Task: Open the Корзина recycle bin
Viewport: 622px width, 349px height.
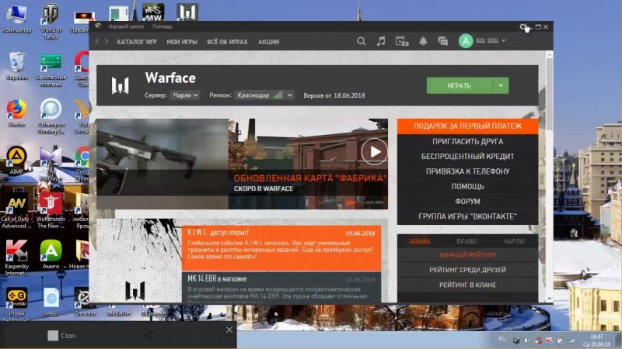Action: click(x=16, y=66)
